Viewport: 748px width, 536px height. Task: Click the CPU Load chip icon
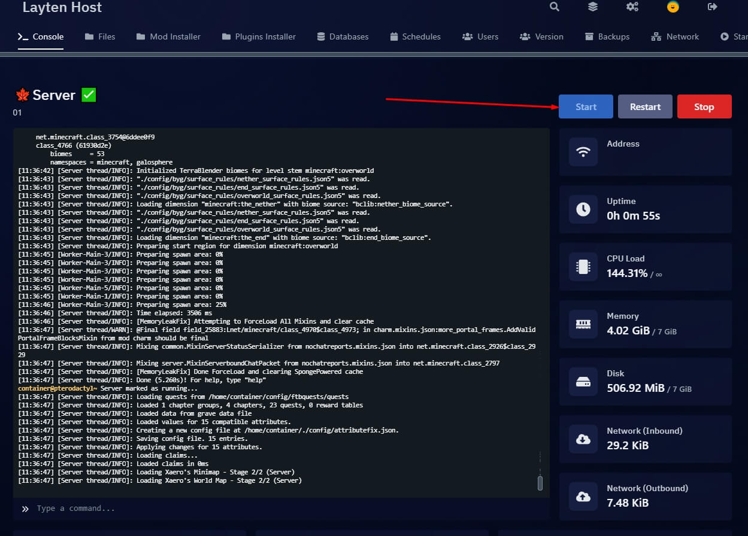pos(583,267)
